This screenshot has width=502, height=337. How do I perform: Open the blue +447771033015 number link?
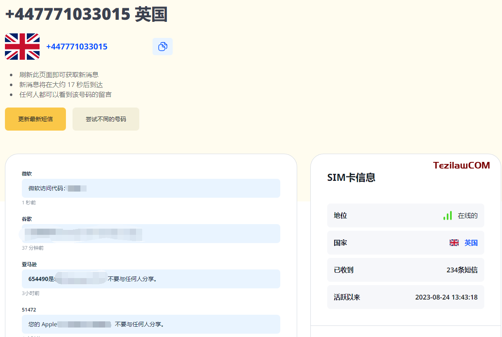77,47
